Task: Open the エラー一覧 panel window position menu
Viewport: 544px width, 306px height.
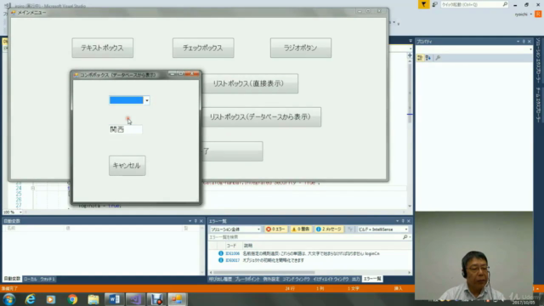Action: click(x=397, y=221)
